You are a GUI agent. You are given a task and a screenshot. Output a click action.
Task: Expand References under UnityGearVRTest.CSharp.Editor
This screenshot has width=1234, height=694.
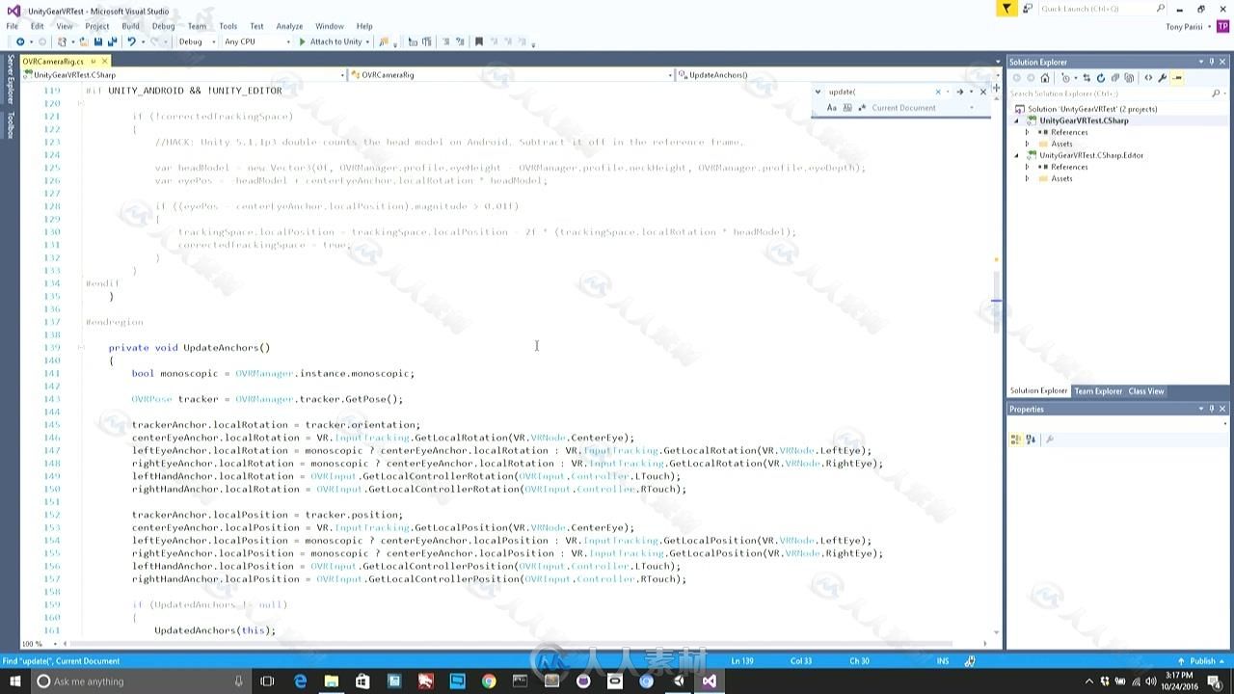click(1028, 167)
